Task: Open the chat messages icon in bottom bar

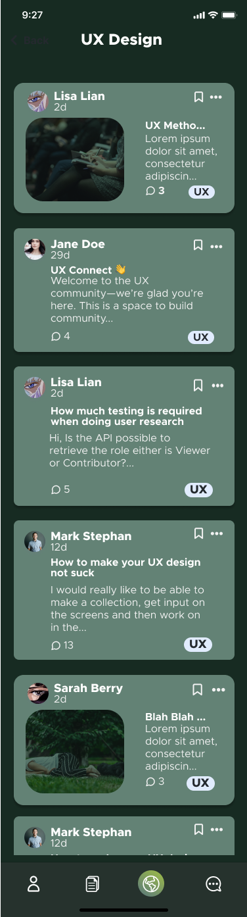Action: [213, 884]
